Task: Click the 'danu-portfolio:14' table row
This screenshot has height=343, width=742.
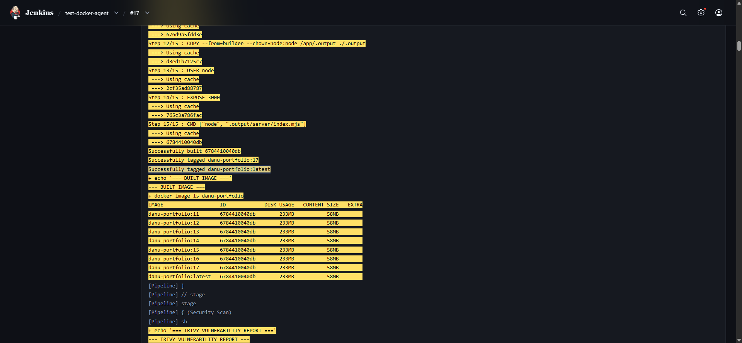Action: pos(255,241)
